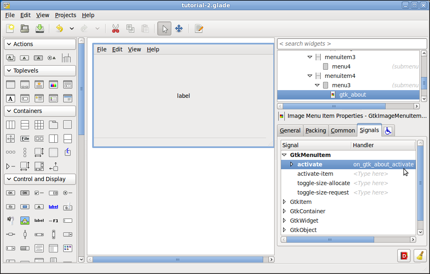Pick the Table container widget
This screenshot has width=430, height=274.
[x=39, y=125]
